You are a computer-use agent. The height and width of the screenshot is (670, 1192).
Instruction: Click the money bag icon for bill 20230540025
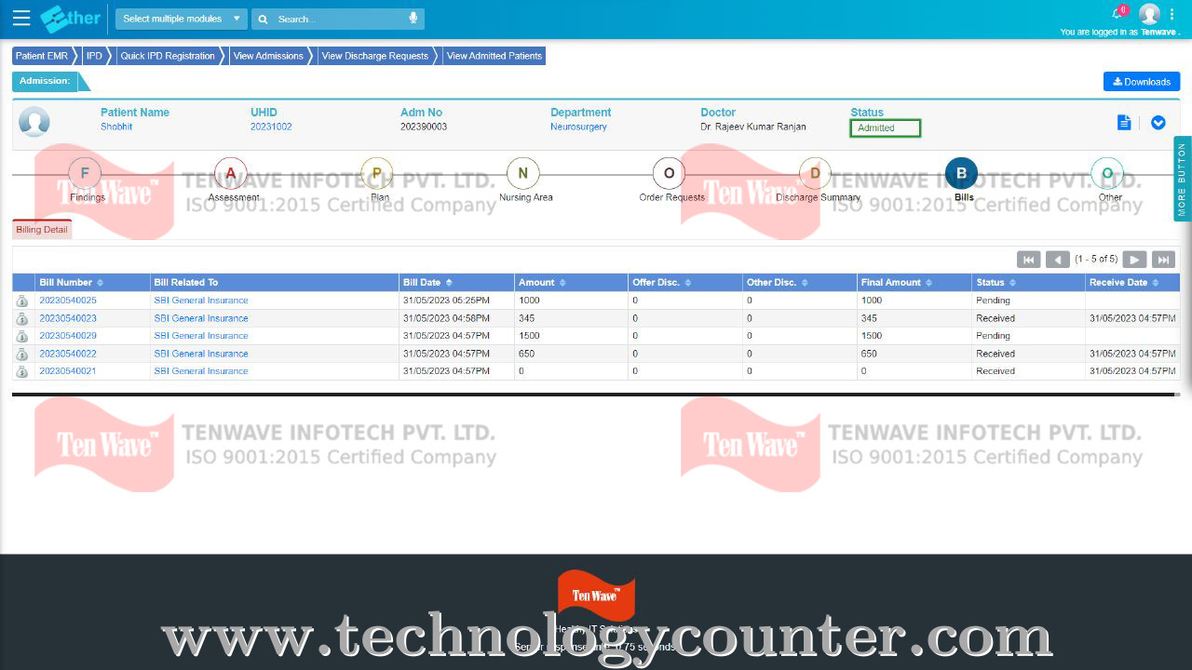click(x=22, y=301)
